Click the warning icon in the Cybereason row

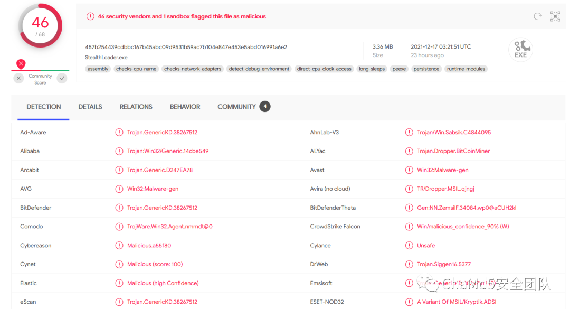click(119, 245)
